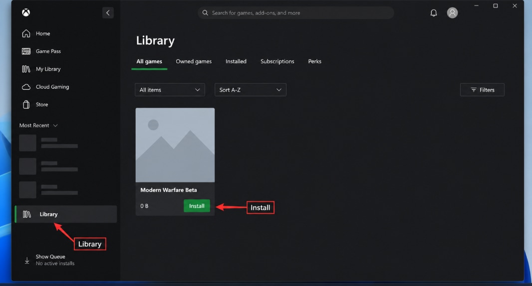Collapse the sidebar with the back chevron
The height and width of the screenshot is (286, 532).
tap(108, 13)
